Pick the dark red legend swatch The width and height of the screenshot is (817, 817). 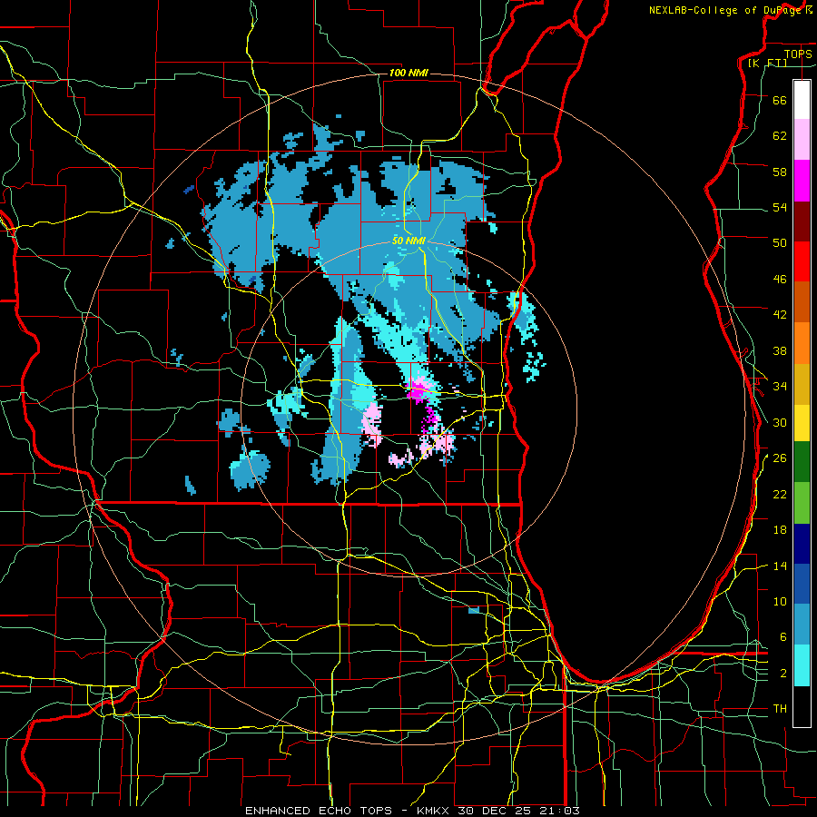pos(802,221)
